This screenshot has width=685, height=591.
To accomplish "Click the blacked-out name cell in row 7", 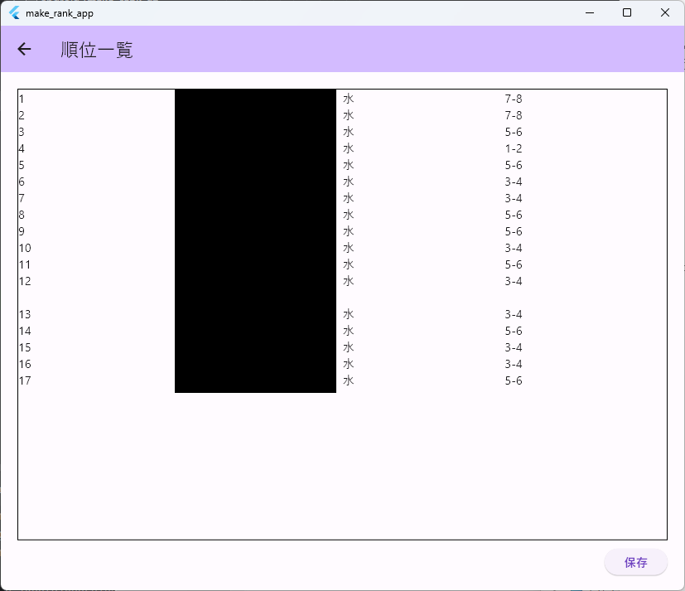I will pos(255,198).
